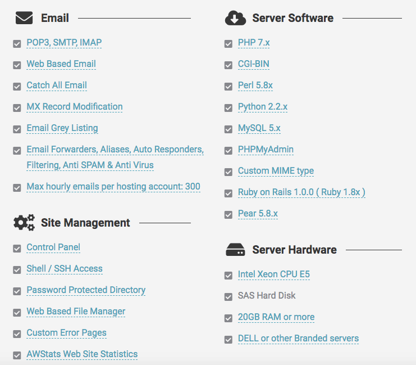The image size is (416, 365).
Task: Click the Site Management gears icon
Action: (24, 222)
